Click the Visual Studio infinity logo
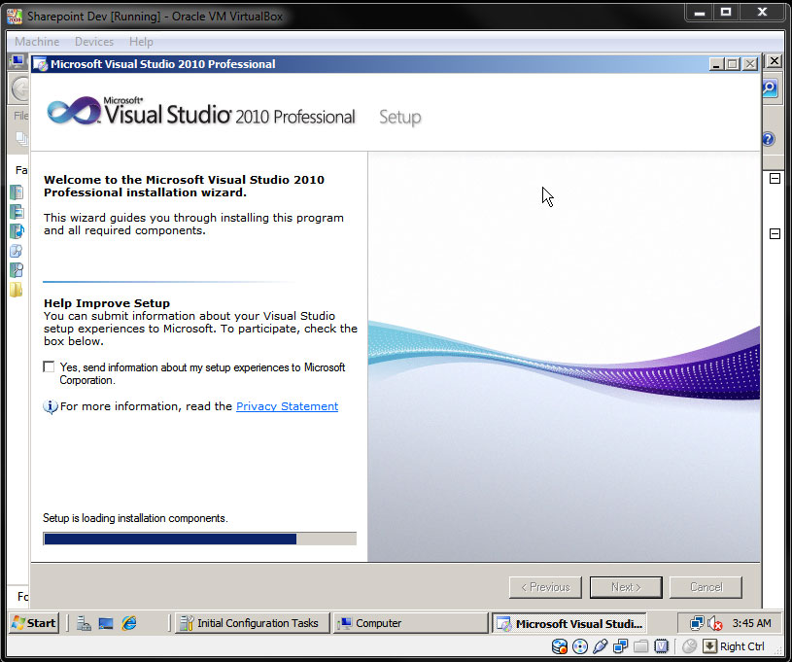This screenshot has height=662, width=792. pyautogui.click(x=74, y=110)
